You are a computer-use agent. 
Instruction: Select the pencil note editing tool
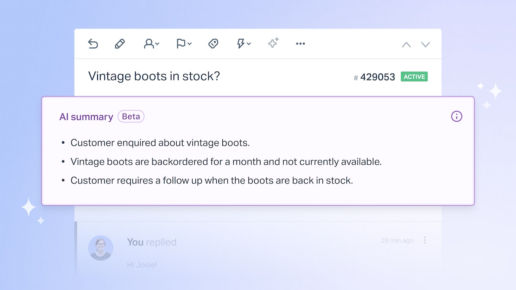point(120,44)
